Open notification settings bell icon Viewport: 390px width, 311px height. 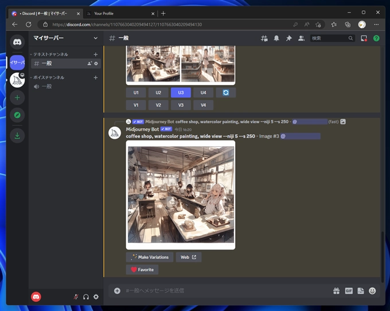point(276,38)
